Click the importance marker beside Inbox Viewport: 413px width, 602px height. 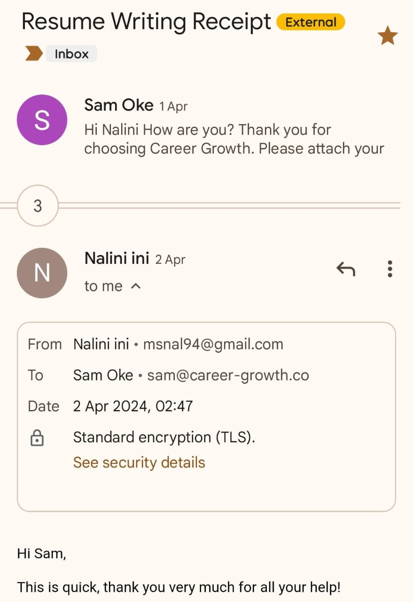coord(33,54)
